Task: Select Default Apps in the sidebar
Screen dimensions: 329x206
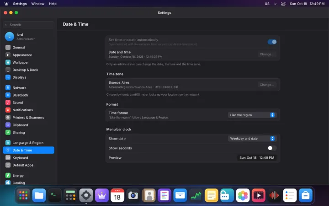Action: pos(28,165)
